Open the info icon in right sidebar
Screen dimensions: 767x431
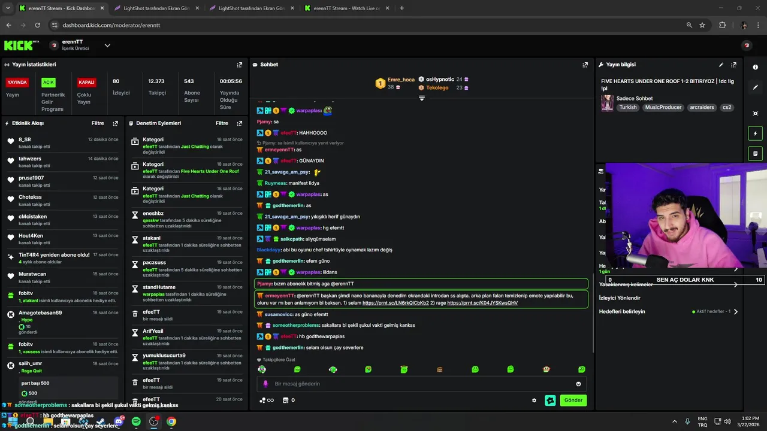(x=755, y=67)
